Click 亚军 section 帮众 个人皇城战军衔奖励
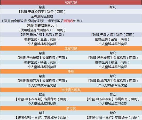Screen dimensions: 142x120 [113, 67]
